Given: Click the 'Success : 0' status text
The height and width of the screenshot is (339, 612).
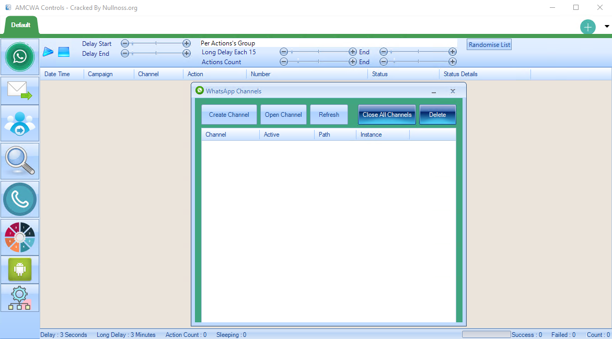Looking at the screenshot, I should click(527, 335).
